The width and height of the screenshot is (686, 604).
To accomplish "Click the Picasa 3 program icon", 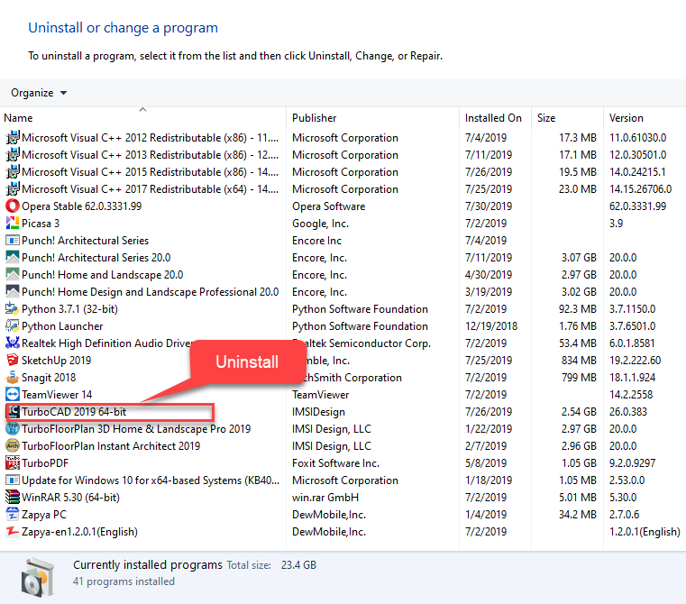I will coord(13,223).
